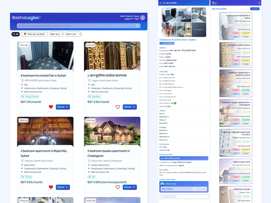Open the Rent: Any dropdown
The width and height of the screenshot is (271, 203).
tap(73, 34)
